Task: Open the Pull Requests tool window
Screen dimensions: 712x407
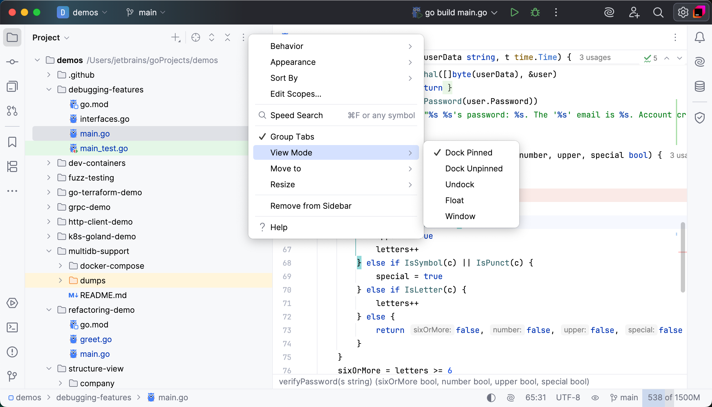Action: tap(12, 111)
